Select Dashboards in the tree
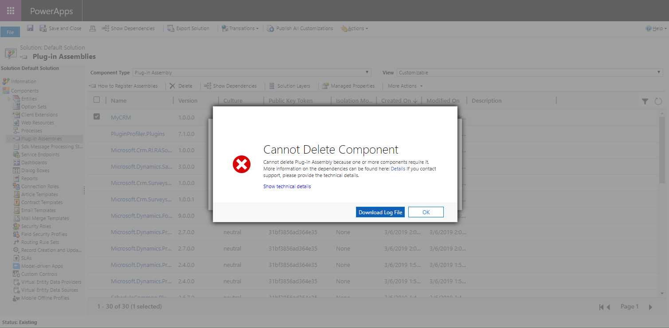Image resolution: width=669 pixels, height=328 pixels. 34,162
